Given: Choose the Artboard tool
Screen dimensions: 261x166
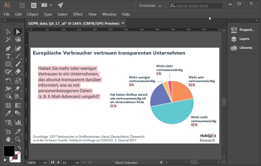Looking at the screenshot, I should [x=8, y=131].
